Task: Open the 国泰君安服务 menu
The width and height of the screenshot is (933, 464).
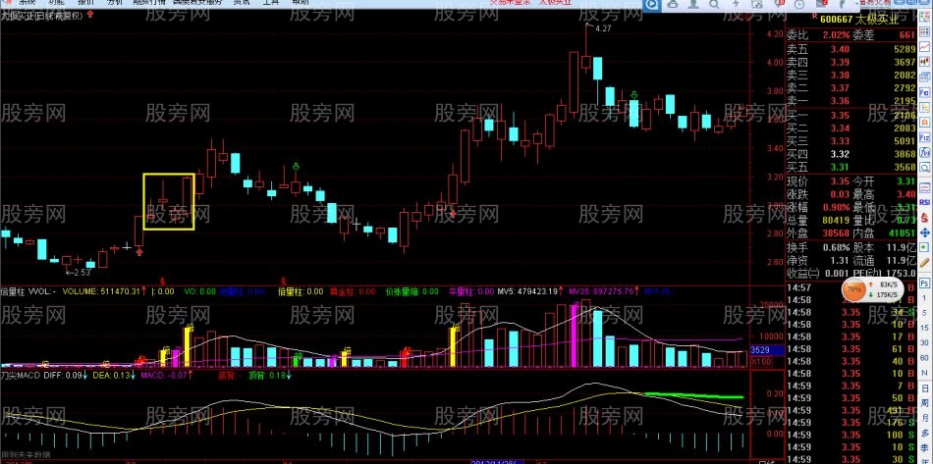Action: [198, 2]
